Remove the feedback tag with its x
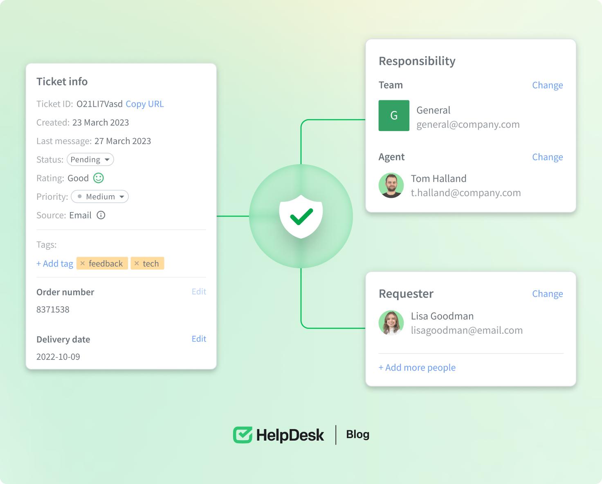The image size is (602, 484). [83, 264]
